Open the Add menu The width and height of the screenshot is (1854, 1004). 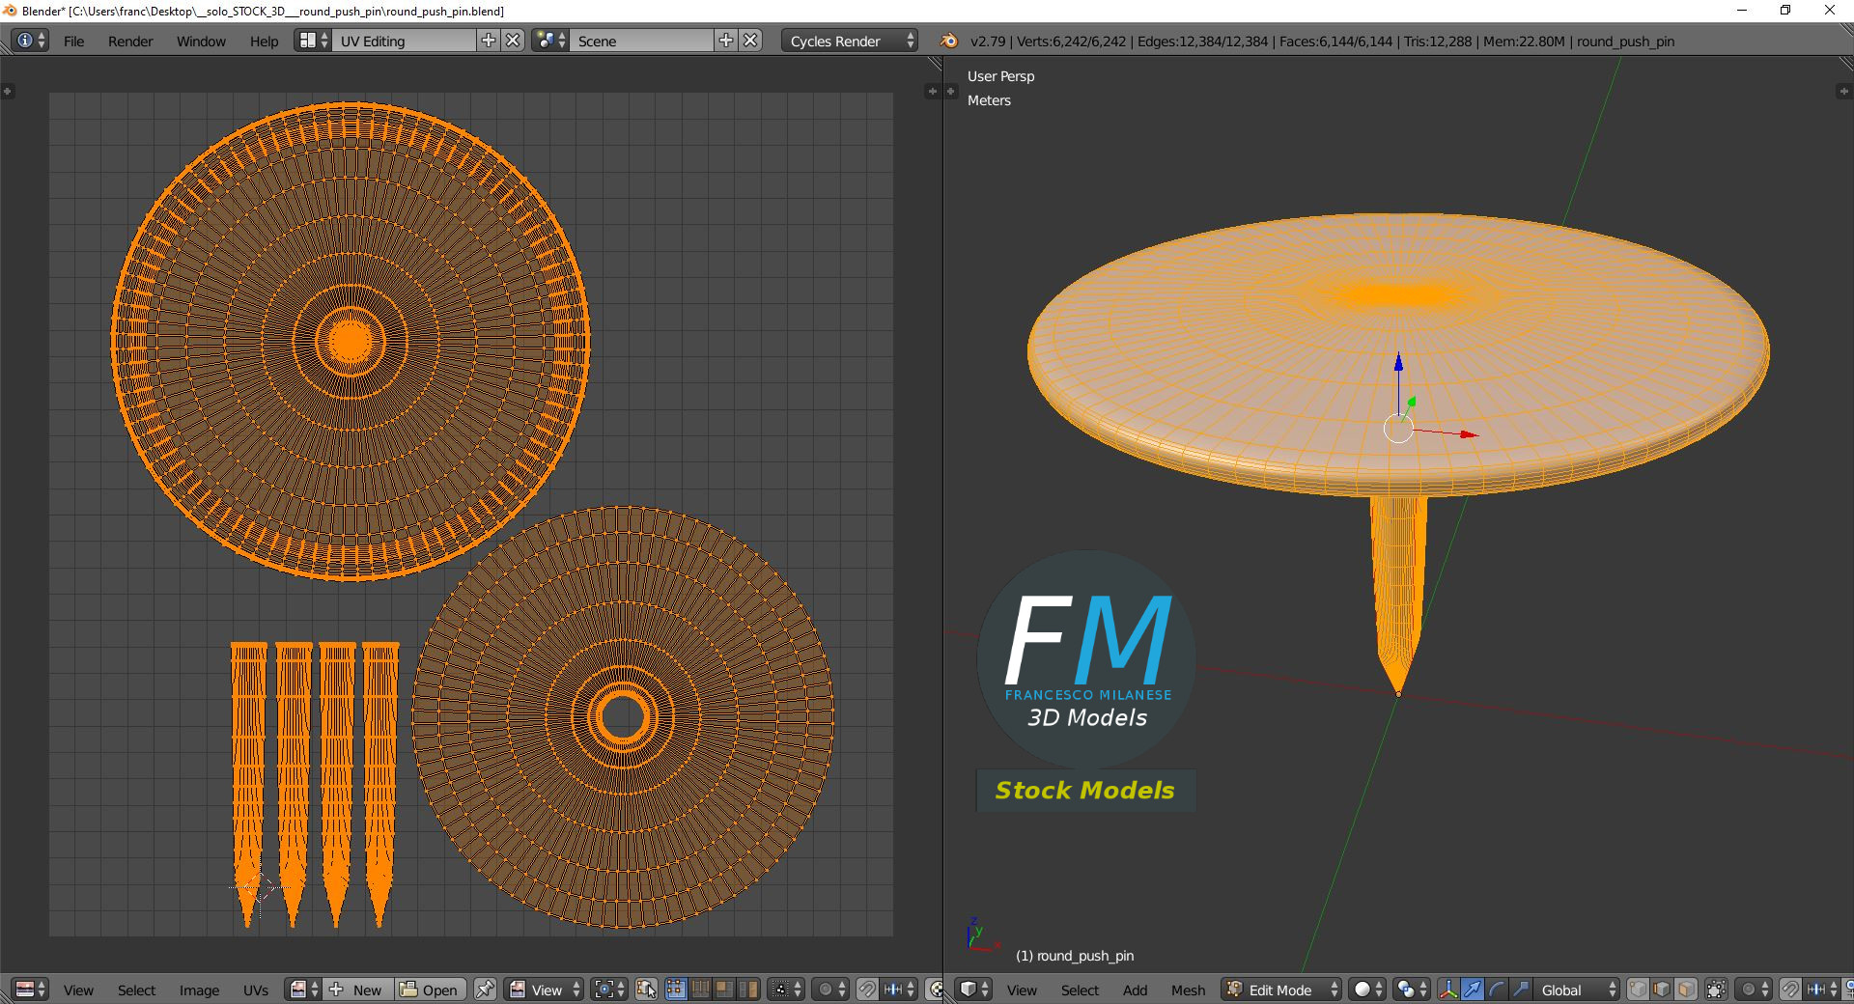(x=1135, y=990)
